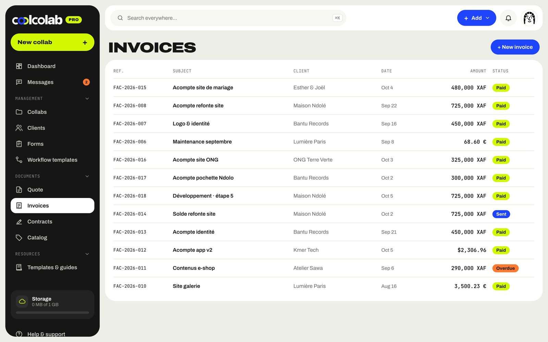This screenshot has width=548, height=342.
Task: Click the Dashboard grid icon
Action: [19, 66]
